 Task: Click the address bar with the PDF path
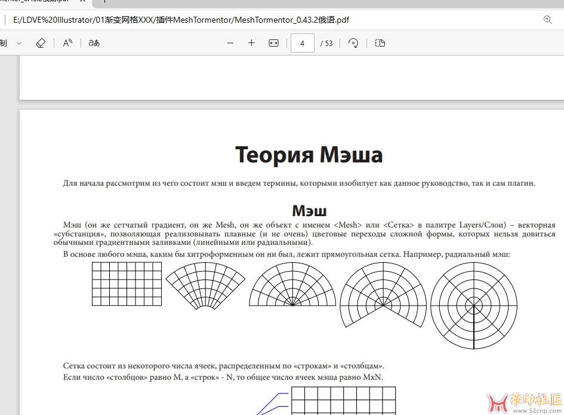click(181, 20)
